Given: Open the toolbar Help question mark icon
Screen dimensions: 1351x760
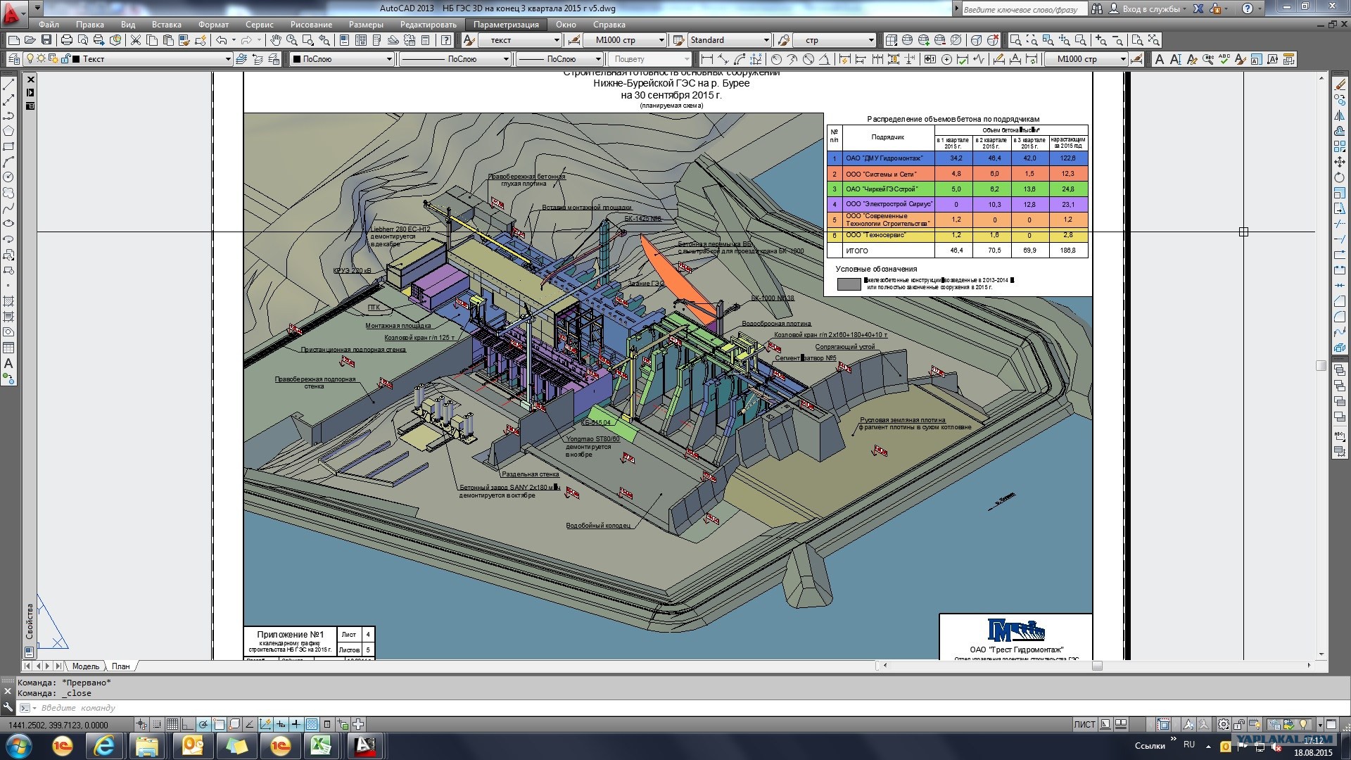Looking at the screenshot, I should click(x=446, y=40).
